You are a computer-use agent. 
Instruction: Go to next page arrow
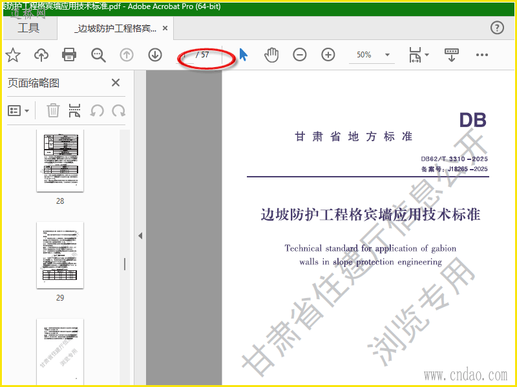pyautogui.click(x=155, y=55)
